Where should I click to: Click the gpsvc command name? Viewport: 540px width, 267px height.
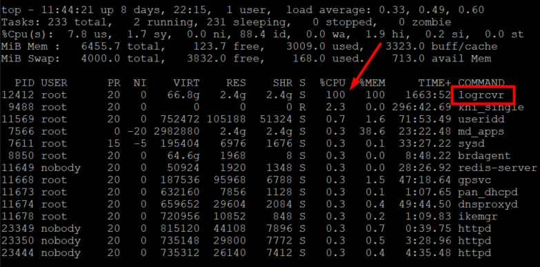click(x=475, y=181)
